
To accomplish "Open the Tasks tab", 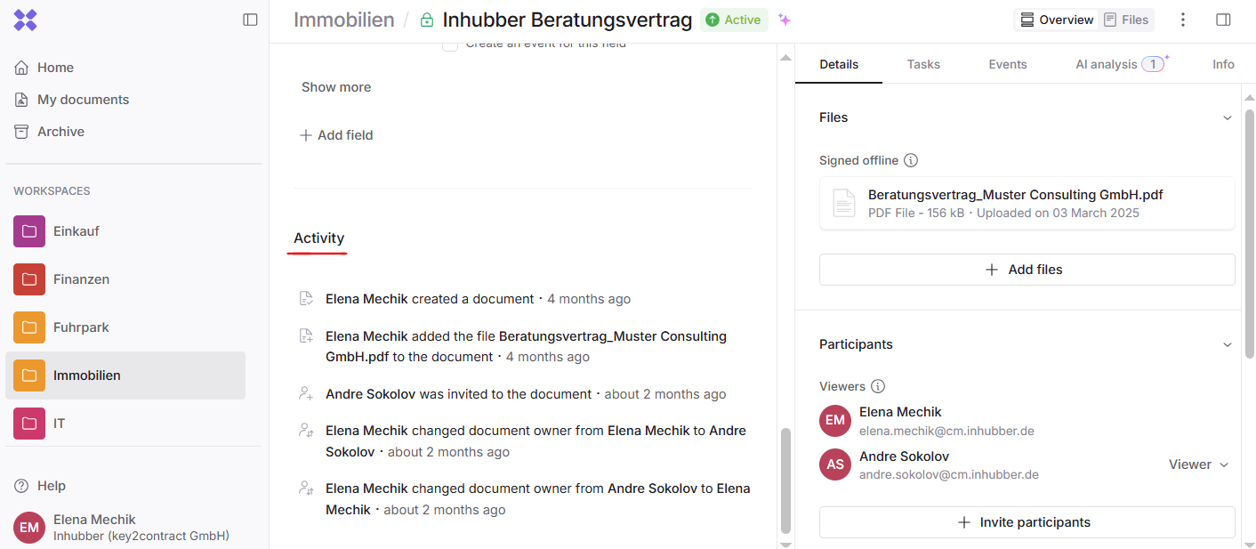I will (x=923, y=64).
